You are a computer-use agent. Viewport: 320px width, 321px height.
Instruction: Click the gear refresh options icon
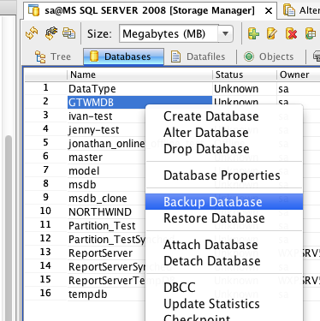50,33
